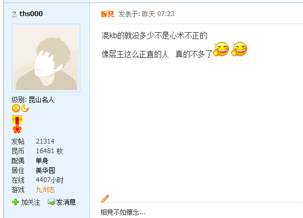Click the pencil signature icon
This screenshot has height=218, width=303.
[x=105, y=199]
